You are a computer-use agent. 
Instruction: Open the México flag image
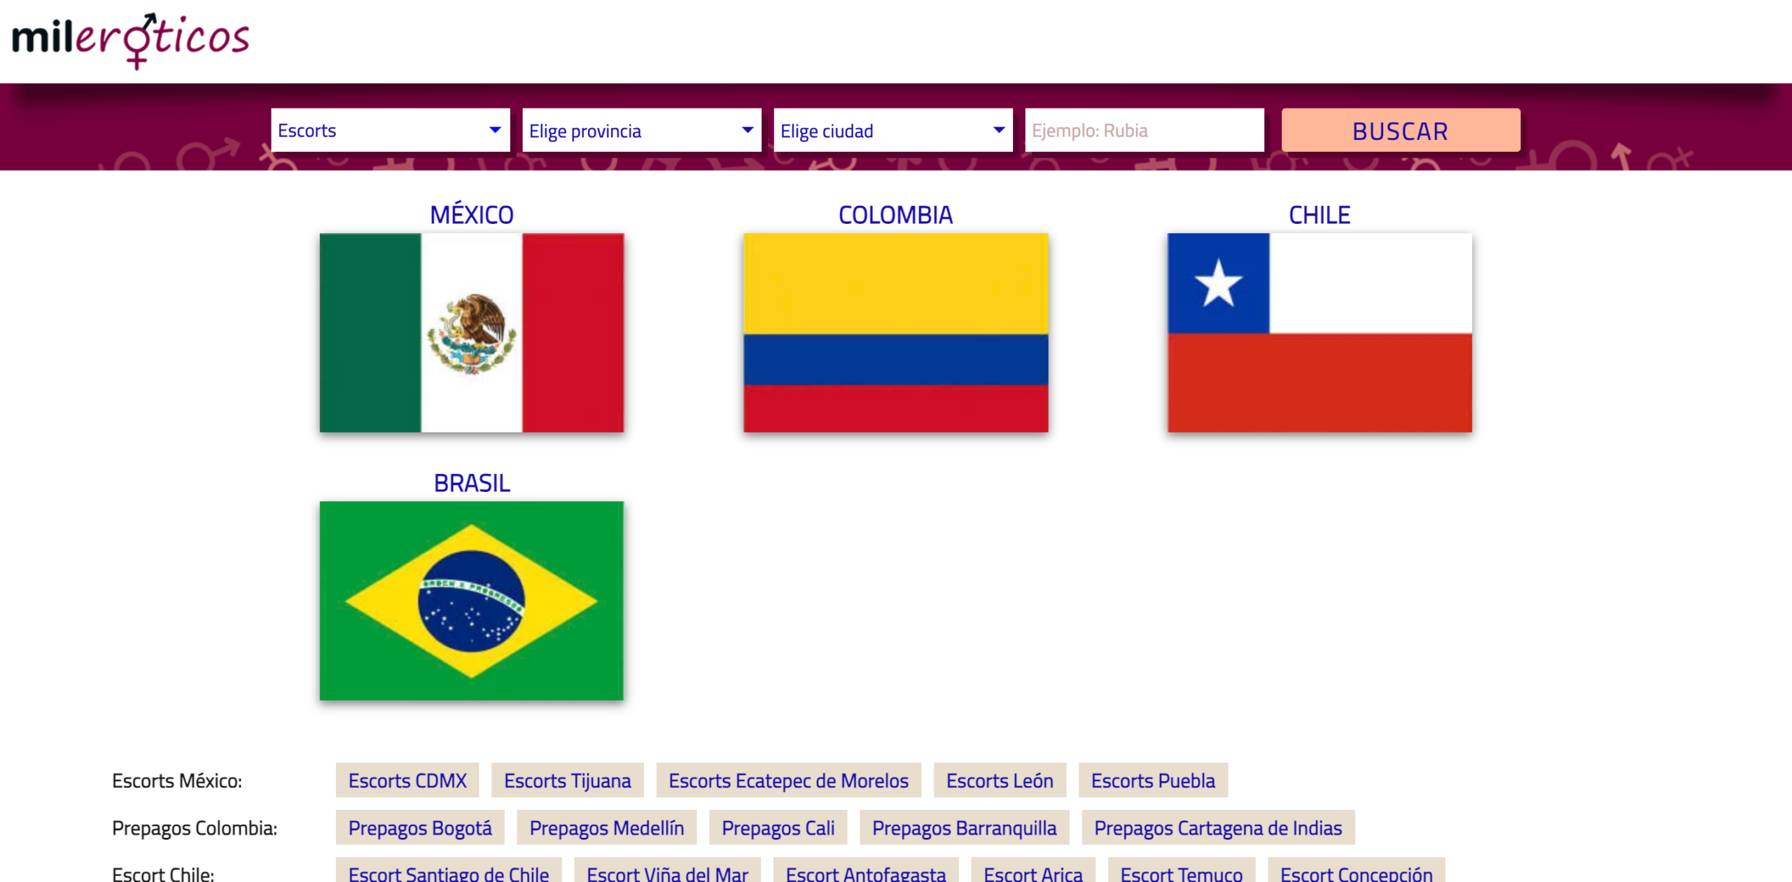(471, 332)
